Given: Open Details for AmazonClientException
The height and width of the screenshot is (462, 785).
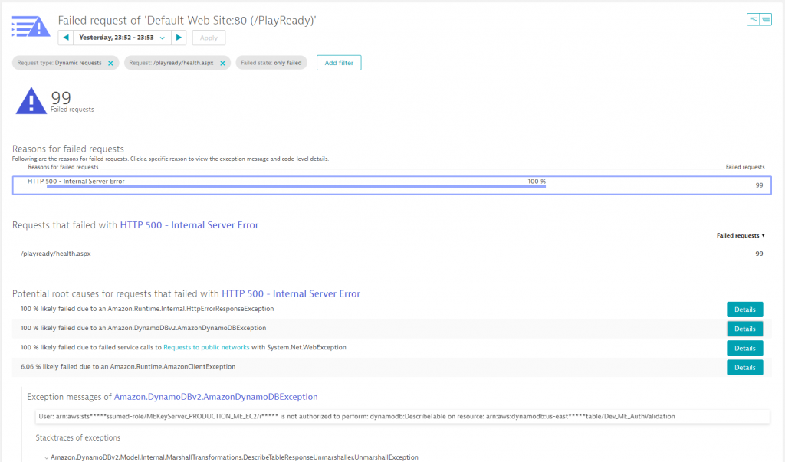Looking at the screenshot, I should (x=745, y=368).
